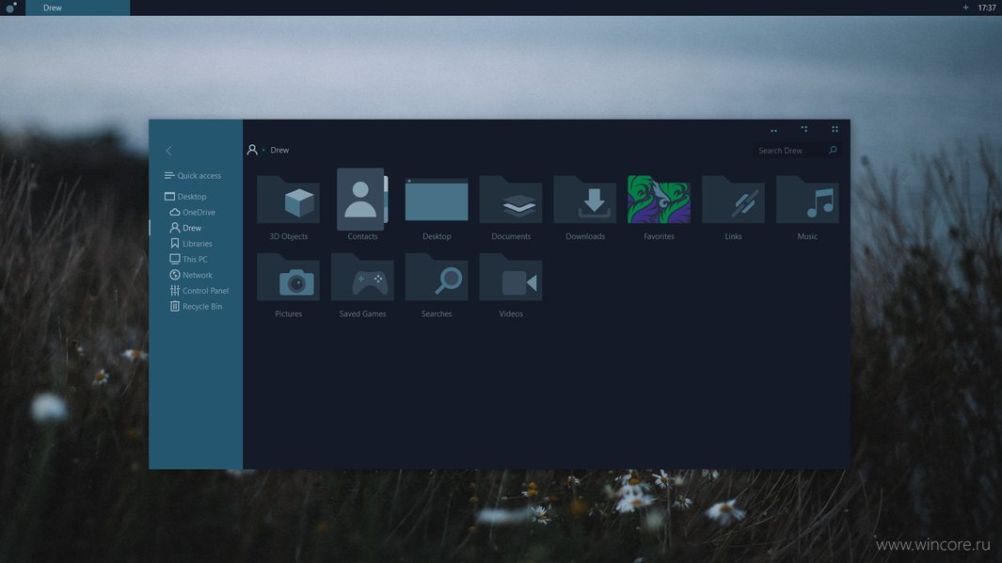
Task: Open the Videos folder
Action: tap(511, 278)
